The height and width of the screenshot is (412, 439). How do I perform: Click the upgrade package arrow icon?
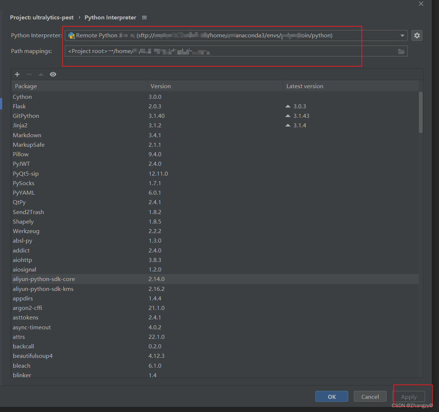tap(41, 74)
